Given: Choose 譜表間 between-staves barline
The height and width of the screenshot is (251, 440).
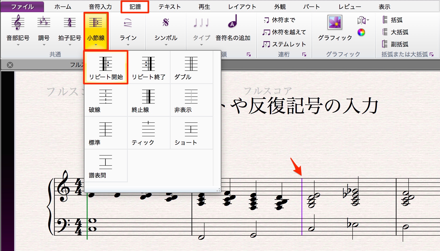Looking at the screenshot, I should [x=106, y=166].
